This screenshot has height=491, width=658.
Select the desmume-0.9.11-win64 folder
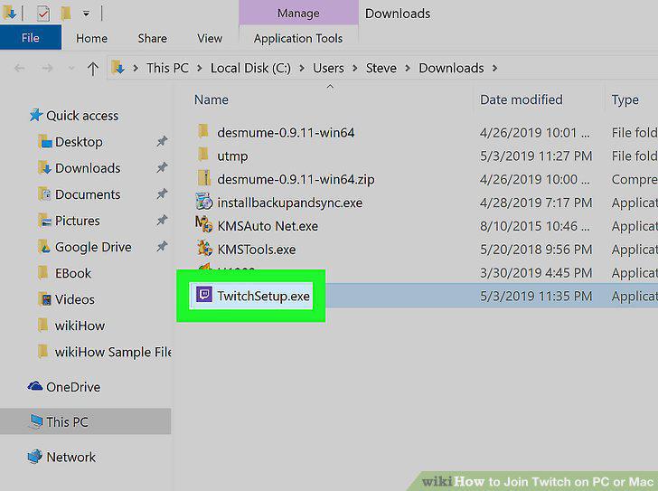(286, 133)
